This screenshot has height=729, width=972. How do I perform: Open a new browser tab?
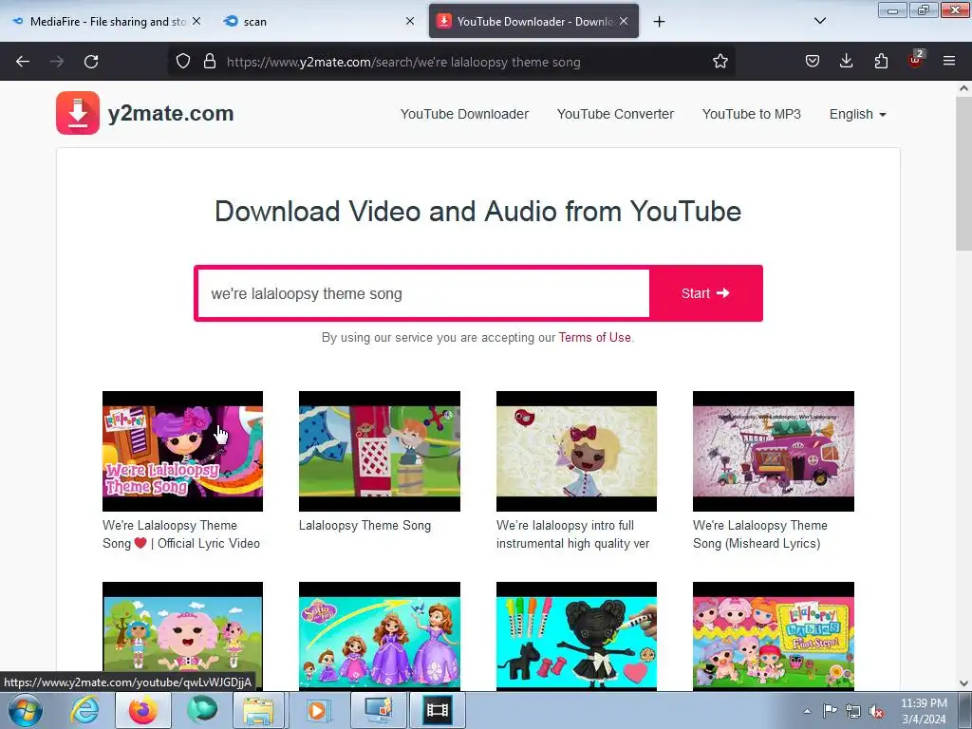pyautogui.click(x=659, y=22)
